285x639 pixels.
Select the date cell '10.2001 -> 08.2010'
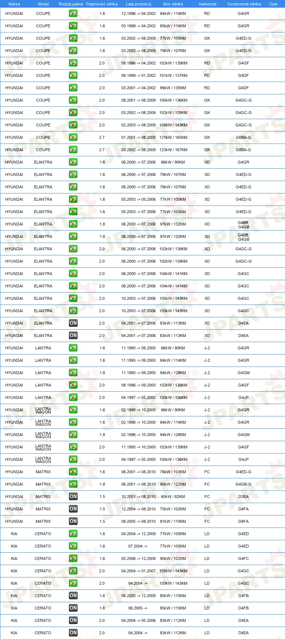tap(138, 497)
